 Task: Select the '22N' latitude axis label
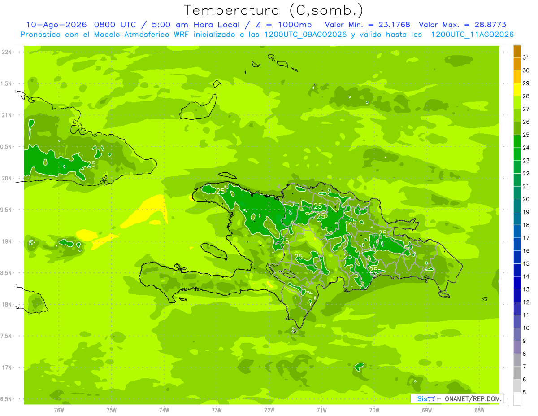tap(6, 52)
